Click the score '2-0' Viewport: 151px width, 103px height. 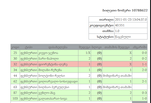coord(144,70)
